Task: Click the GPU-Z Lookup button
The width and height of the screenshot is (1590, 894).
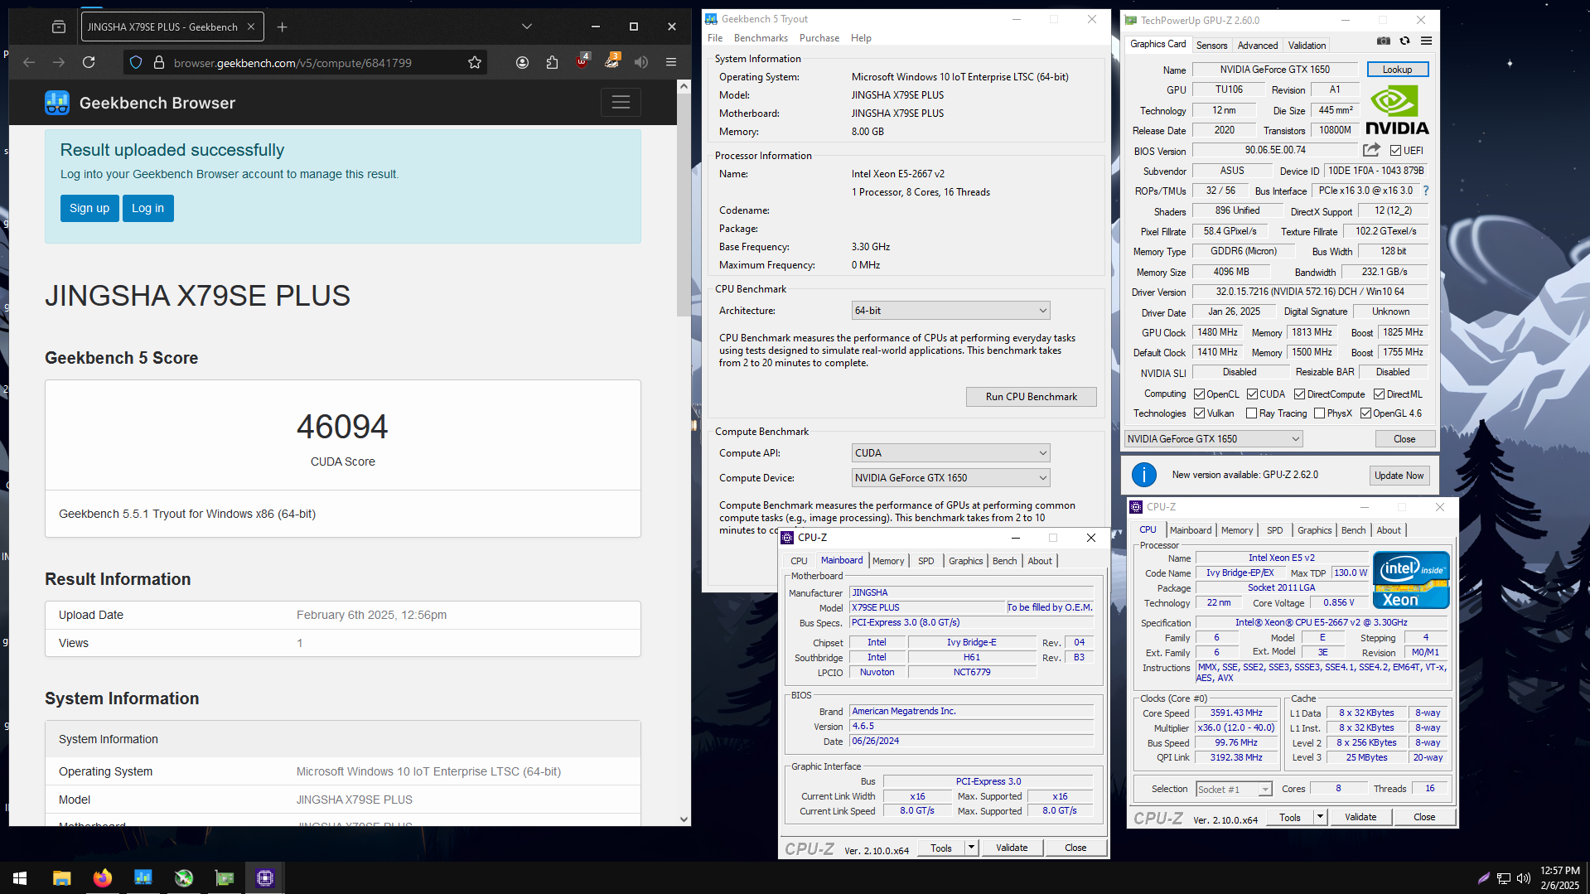Action: point(1397,70)
